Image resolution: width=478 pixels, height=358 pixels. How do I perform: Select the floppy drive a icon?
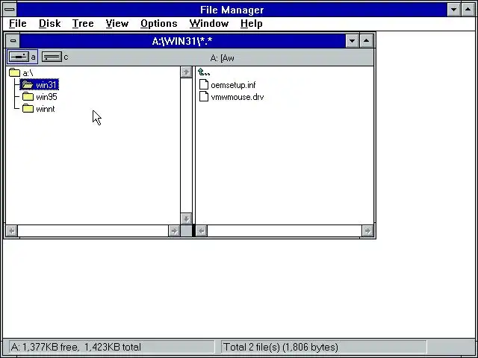click(x=19, y=57)
